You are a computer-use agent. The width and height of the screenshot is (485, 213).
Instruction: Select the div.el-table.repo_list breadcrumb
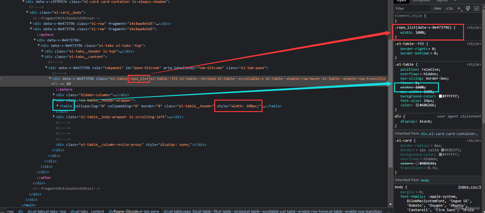click(272, 211)
